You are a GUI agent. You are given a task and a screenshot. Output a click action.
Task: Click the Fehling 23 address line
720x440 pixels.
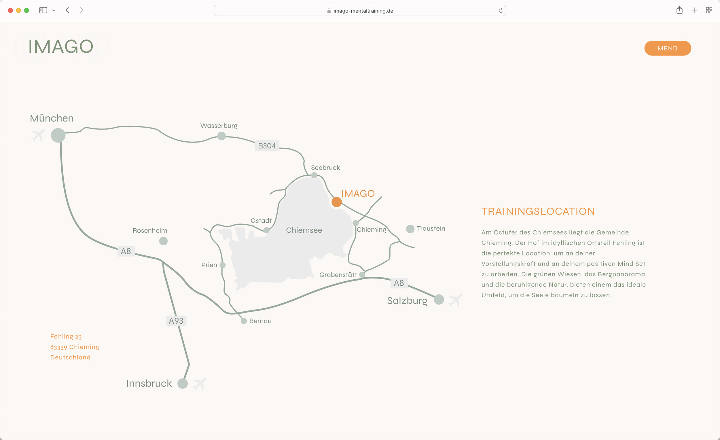66,337
